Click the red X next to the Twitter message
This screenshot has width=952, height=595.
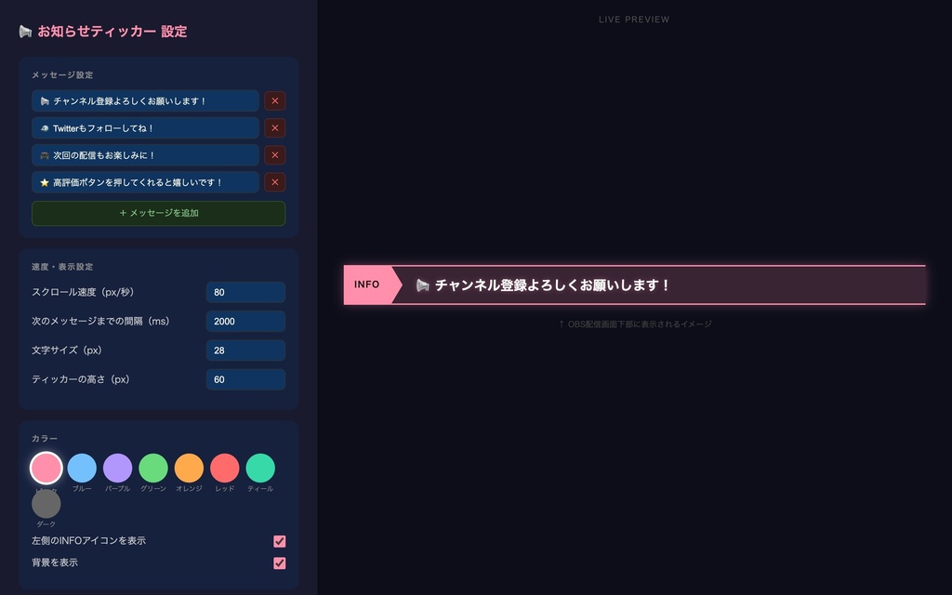pyautogui.click(x=274, y=127)
